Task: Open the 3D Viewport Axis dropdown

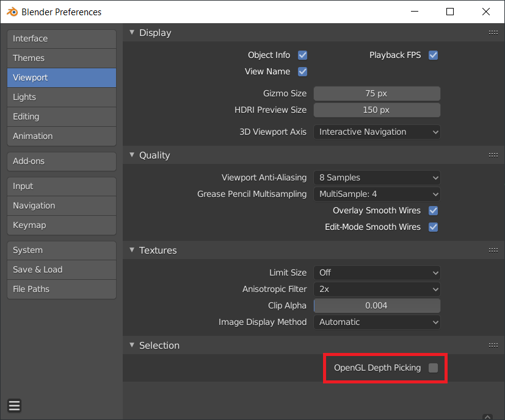Action: pos(377,132)
